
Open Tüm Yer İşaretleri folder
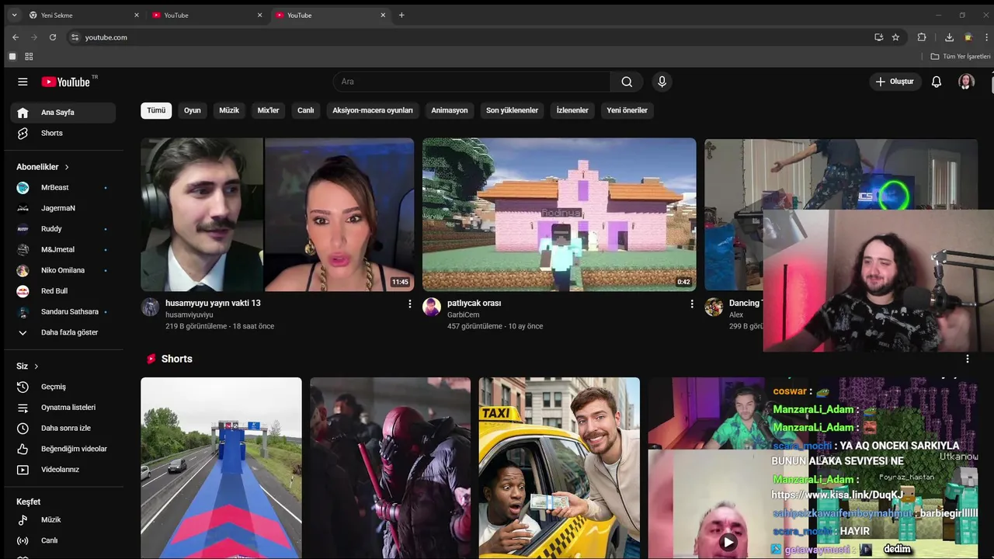point(961,57)
